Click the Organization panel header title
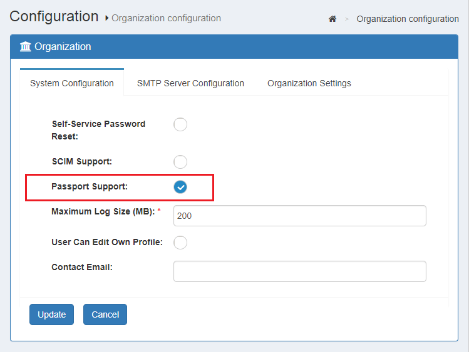 click(63, 47)
